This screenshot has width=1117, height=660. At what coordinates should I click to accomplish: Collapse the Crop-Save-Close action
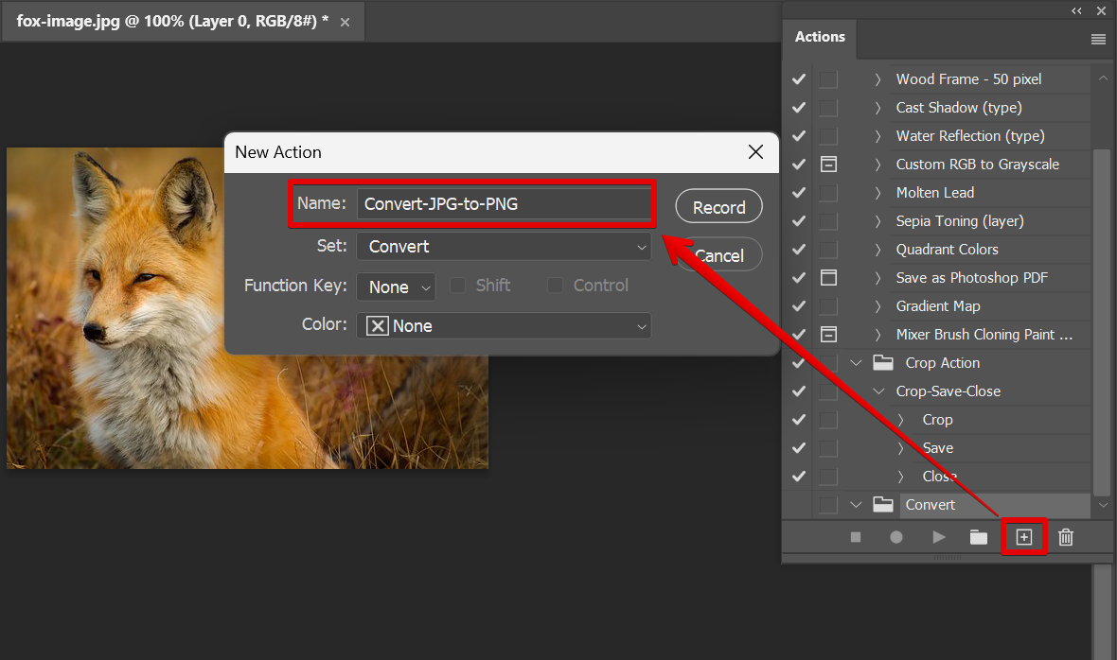879,391
